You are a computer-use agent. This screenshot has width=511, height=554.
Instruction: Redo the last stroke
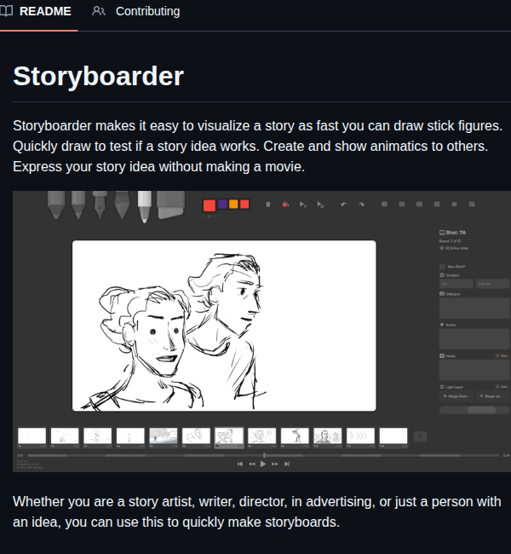(361, 205)
